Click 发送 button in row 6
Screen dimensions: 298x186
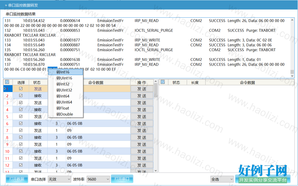point(142,124)
